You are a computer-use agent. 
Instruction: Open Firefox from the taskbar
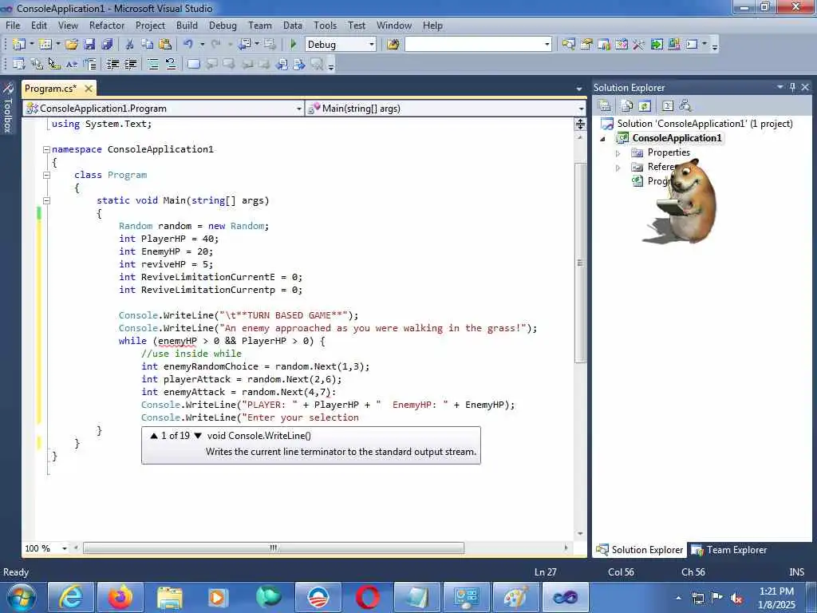click(x=121, y=597)
